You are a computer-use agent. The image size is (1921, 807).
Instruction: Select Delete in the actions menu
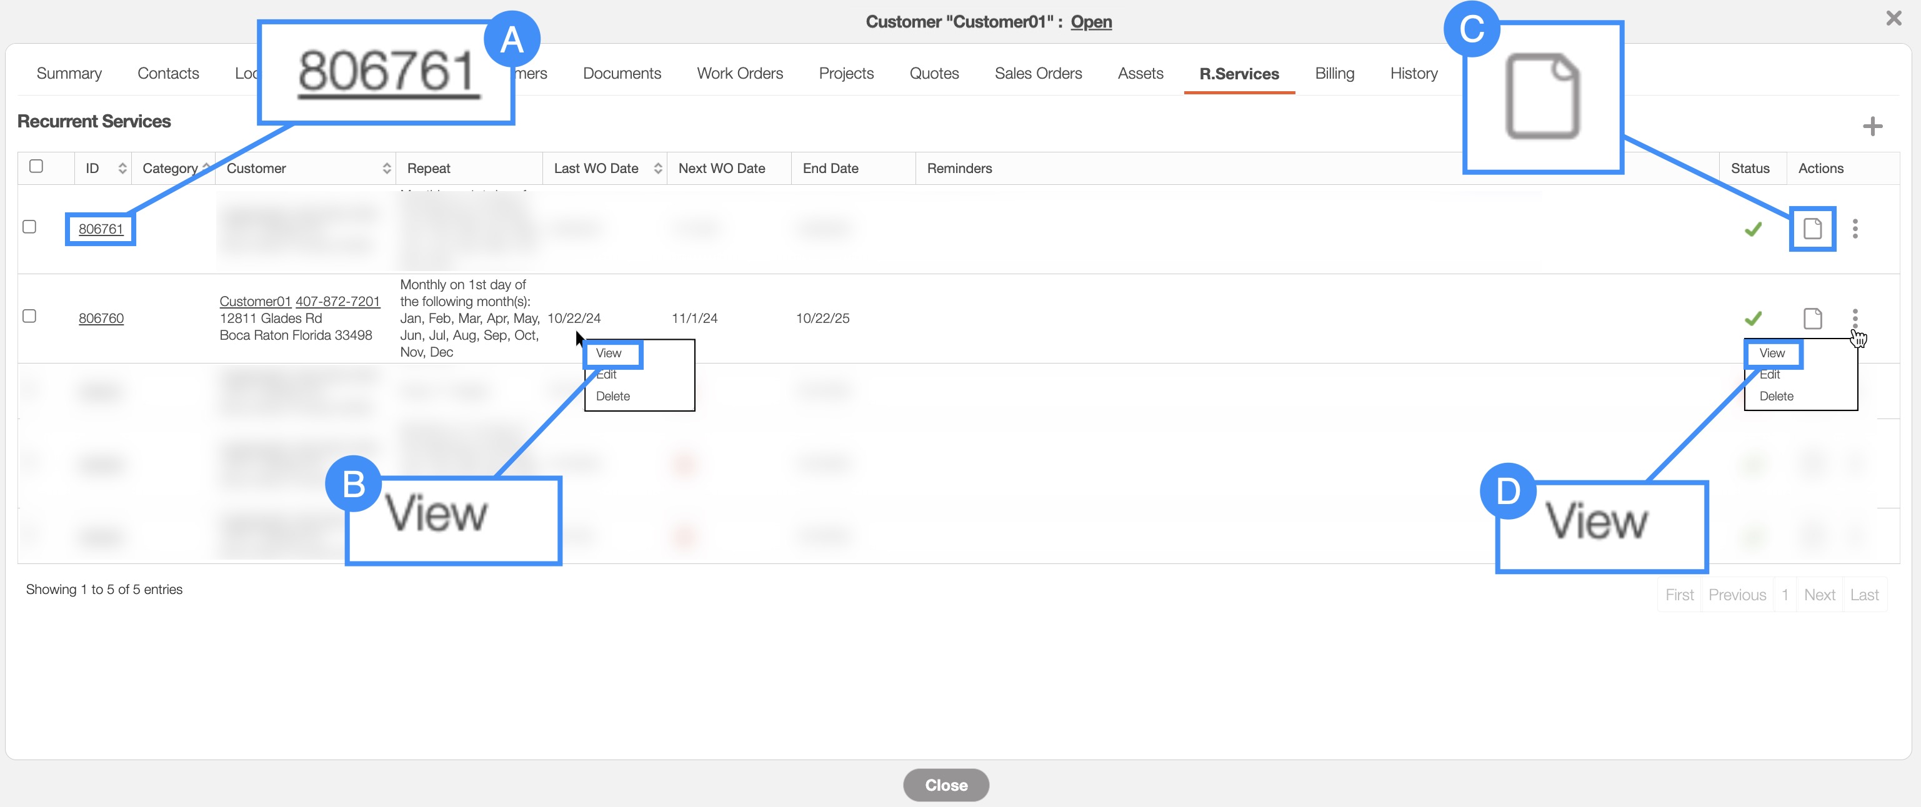[x=1775, y=397]
